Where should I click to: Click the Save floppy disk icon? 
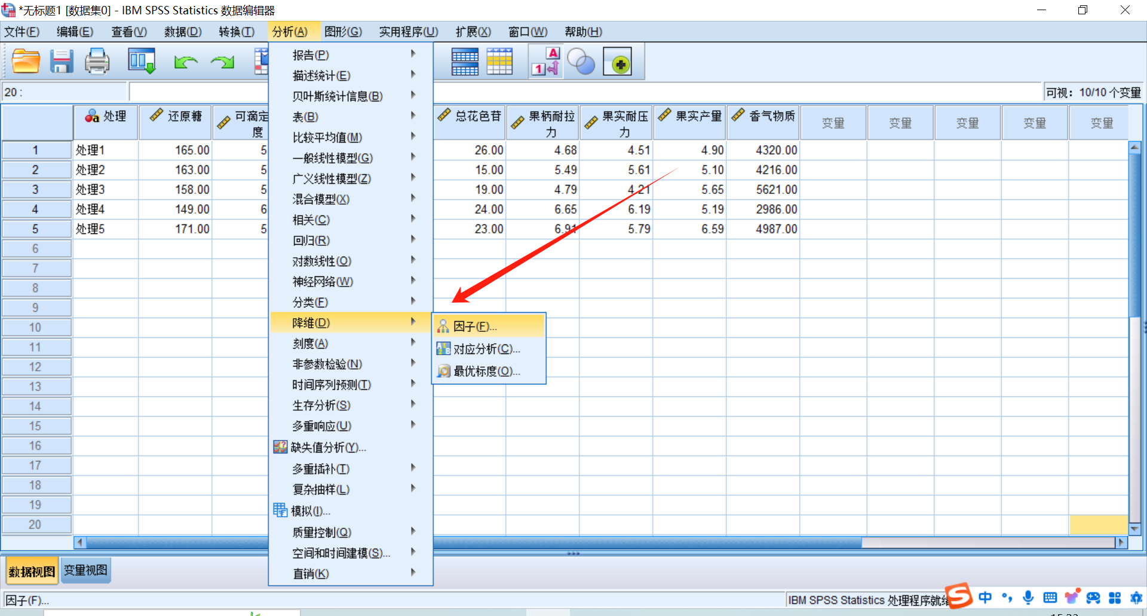(x=61, y=61)
